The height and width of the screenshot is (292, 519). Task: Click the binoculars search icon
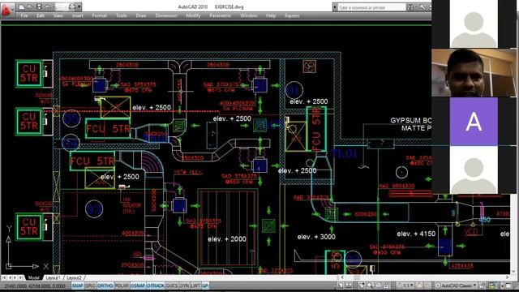pyautogui.click(x=410, y=7)
